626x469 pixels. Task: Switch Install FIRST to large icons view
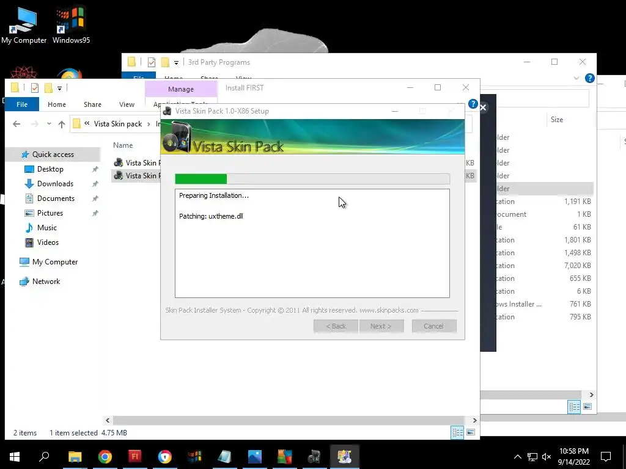[x=471, y=432]
